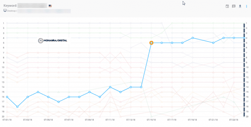Click the 07/03/18 date label

click(x=28, y=120)
